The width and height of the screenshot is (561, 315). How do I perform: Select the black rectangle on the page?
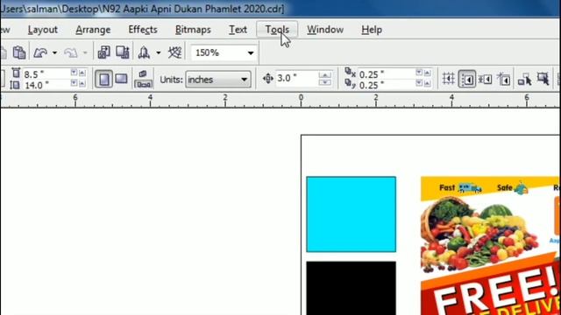pyautogui.click(x=351, y=288)
